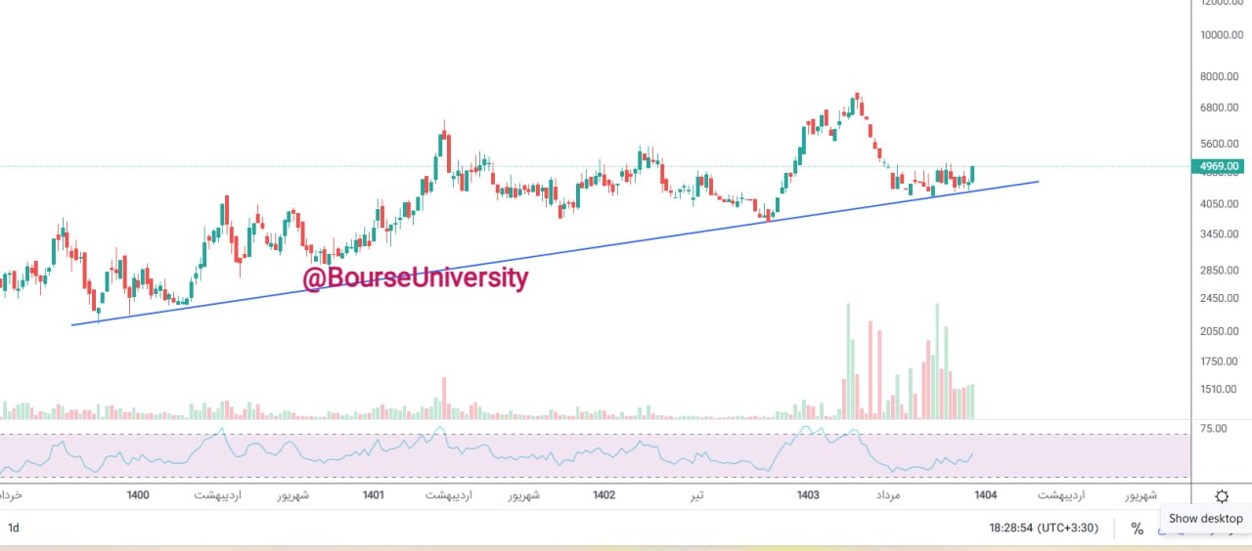Click the 1404 year marker on time axis
The width and height of the screenshot is (1252, 551).
pyautogui.click(x=985, y=495)
